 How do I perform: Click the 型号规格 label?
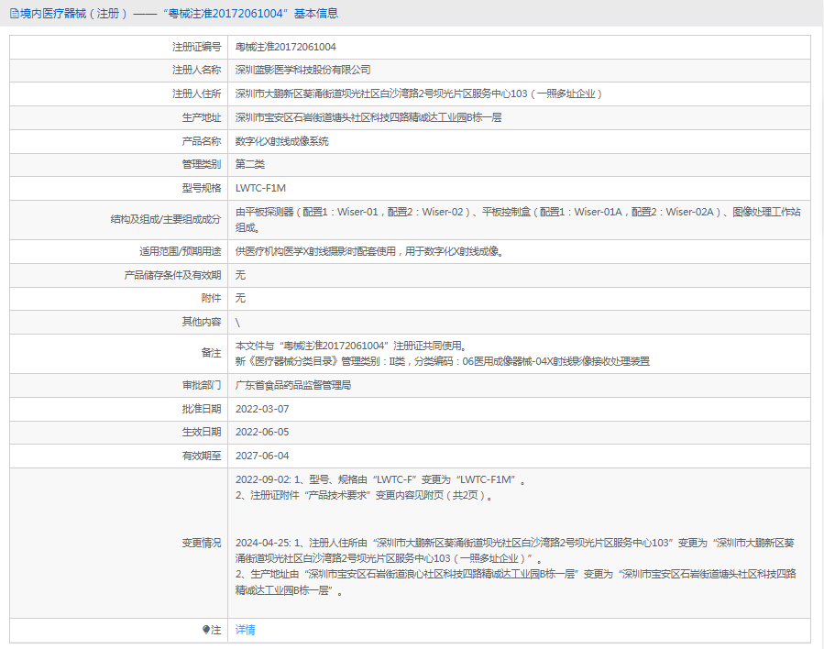click(202, 188)
